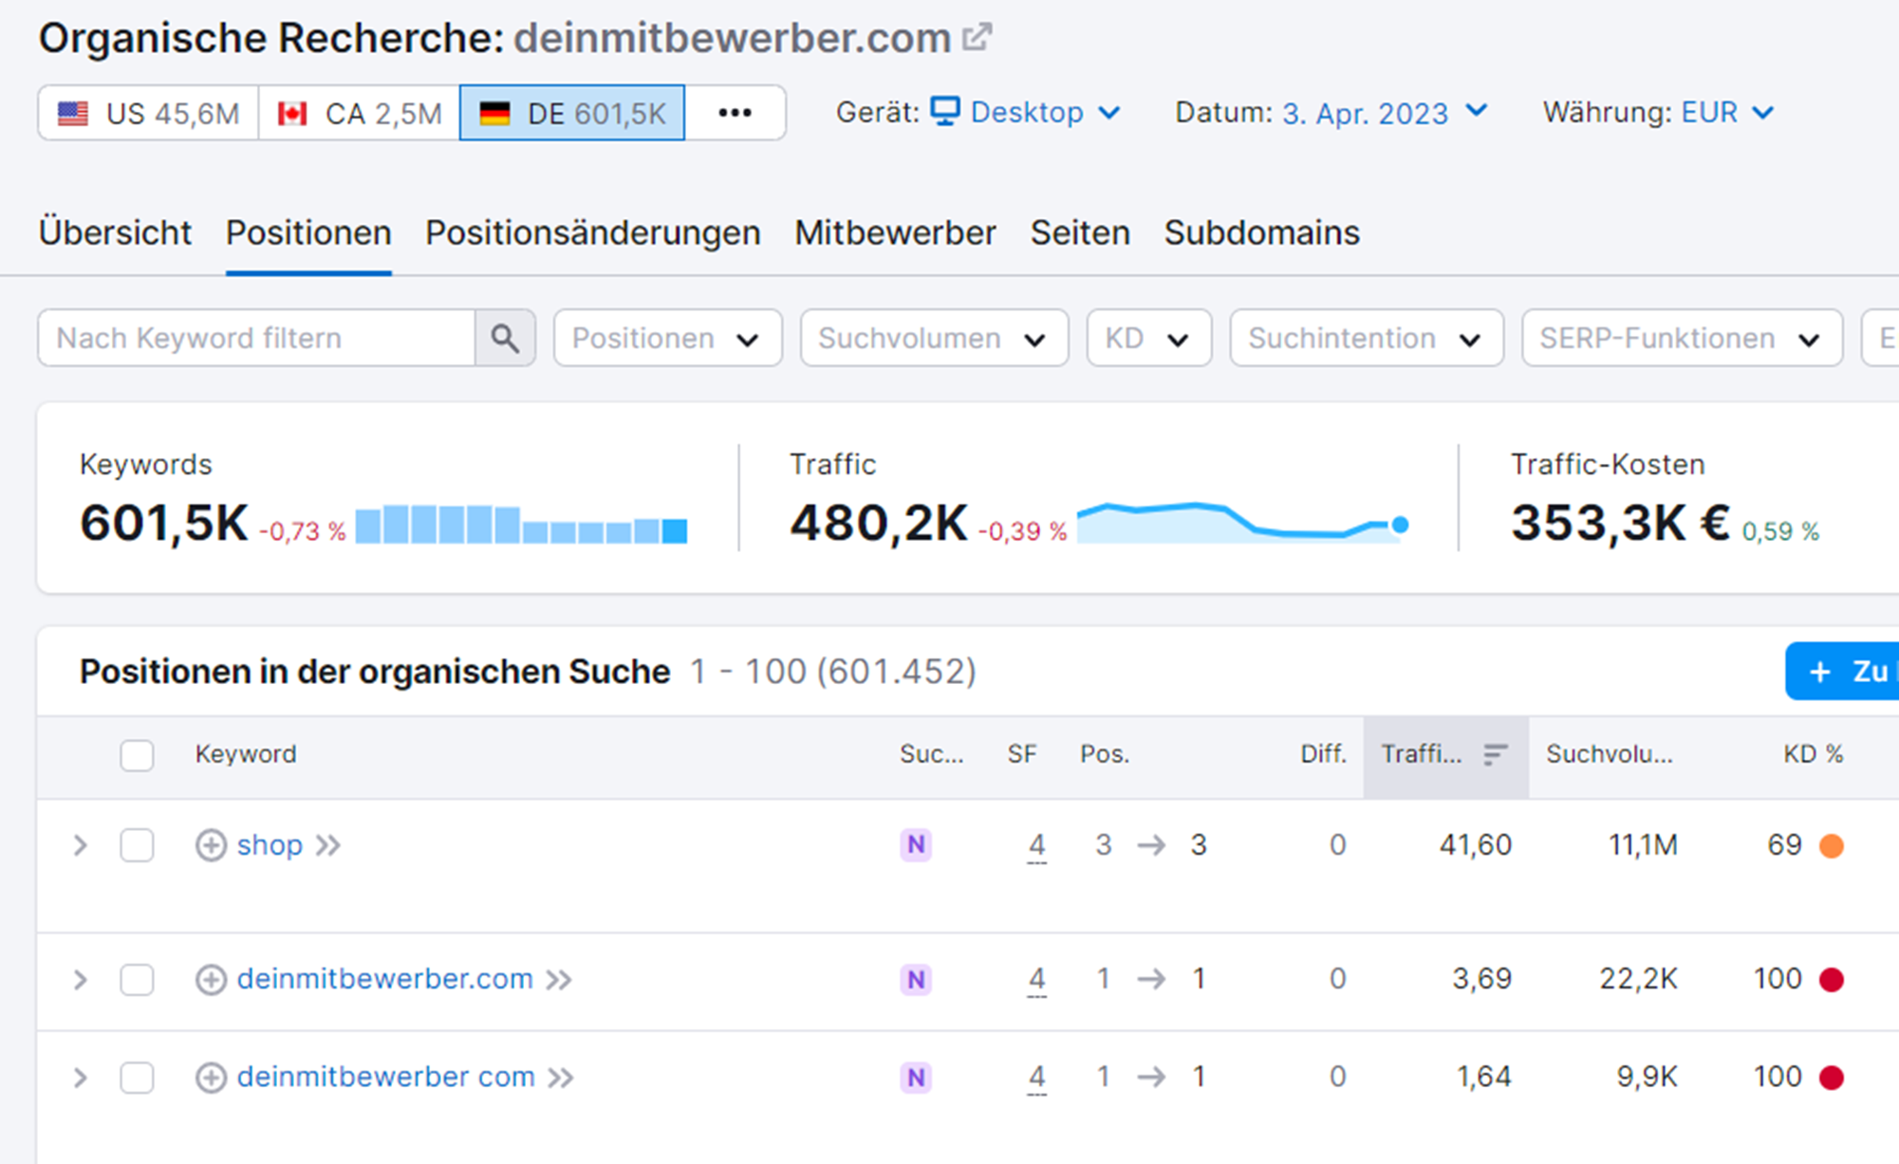Click the plus icon beside shop keyword
Screen dimensions: 1899x1164
(211, 845)
